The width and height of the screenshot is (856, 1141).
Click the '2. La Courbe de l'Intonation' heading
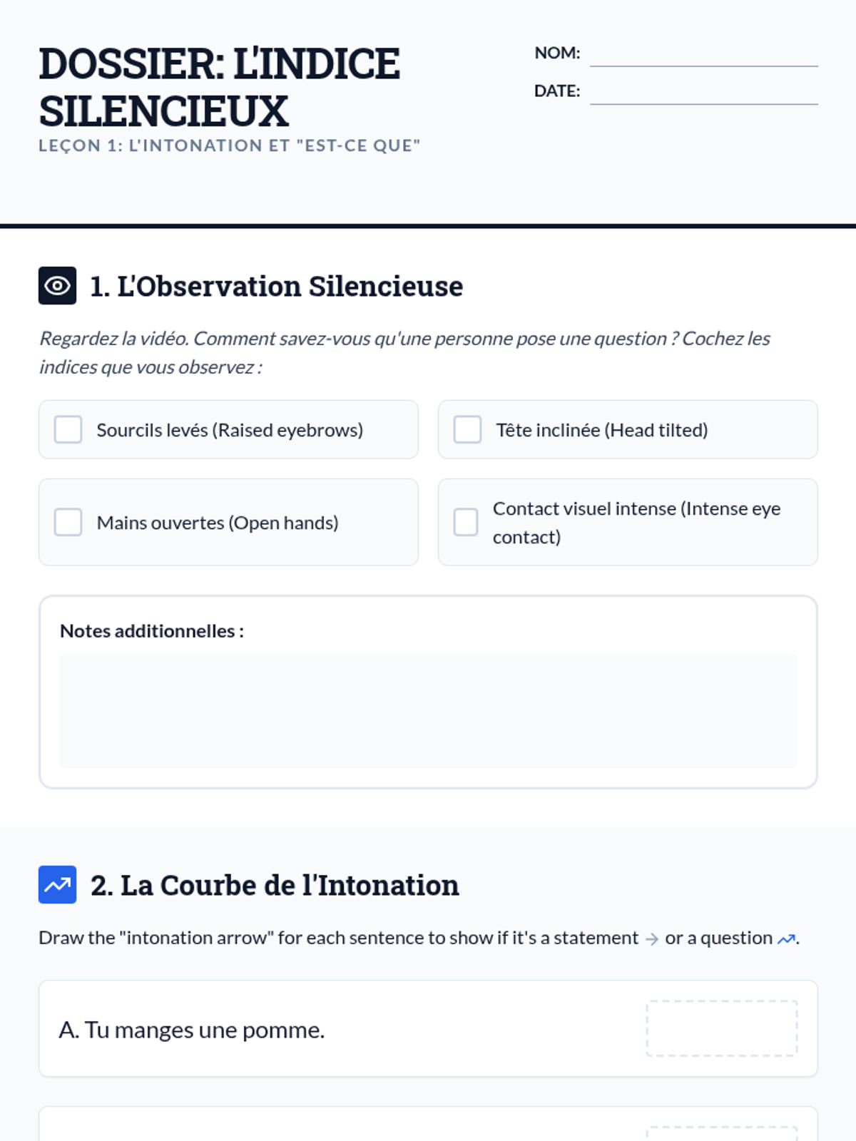[x=275, y=885]
